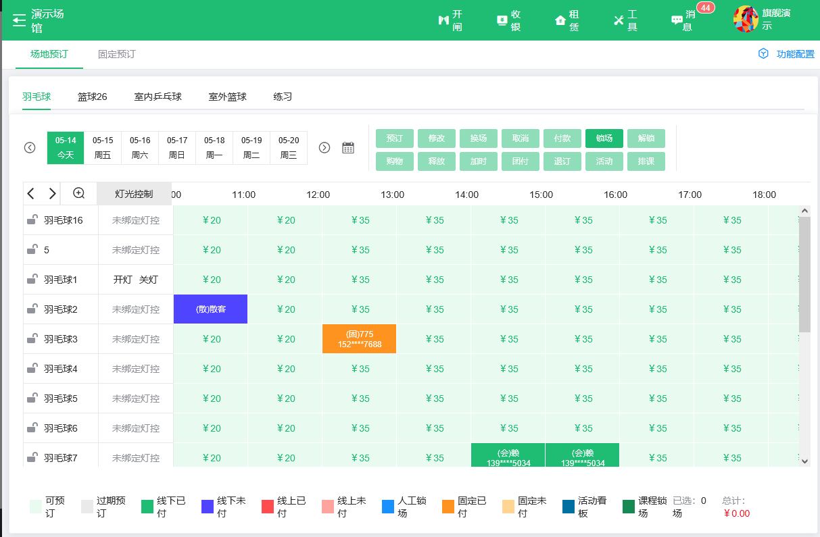This screenshot has height=537, width=820.
Task: Select 羽毛球16 ¥20 slot at 11:00
Action: (285, 220)
